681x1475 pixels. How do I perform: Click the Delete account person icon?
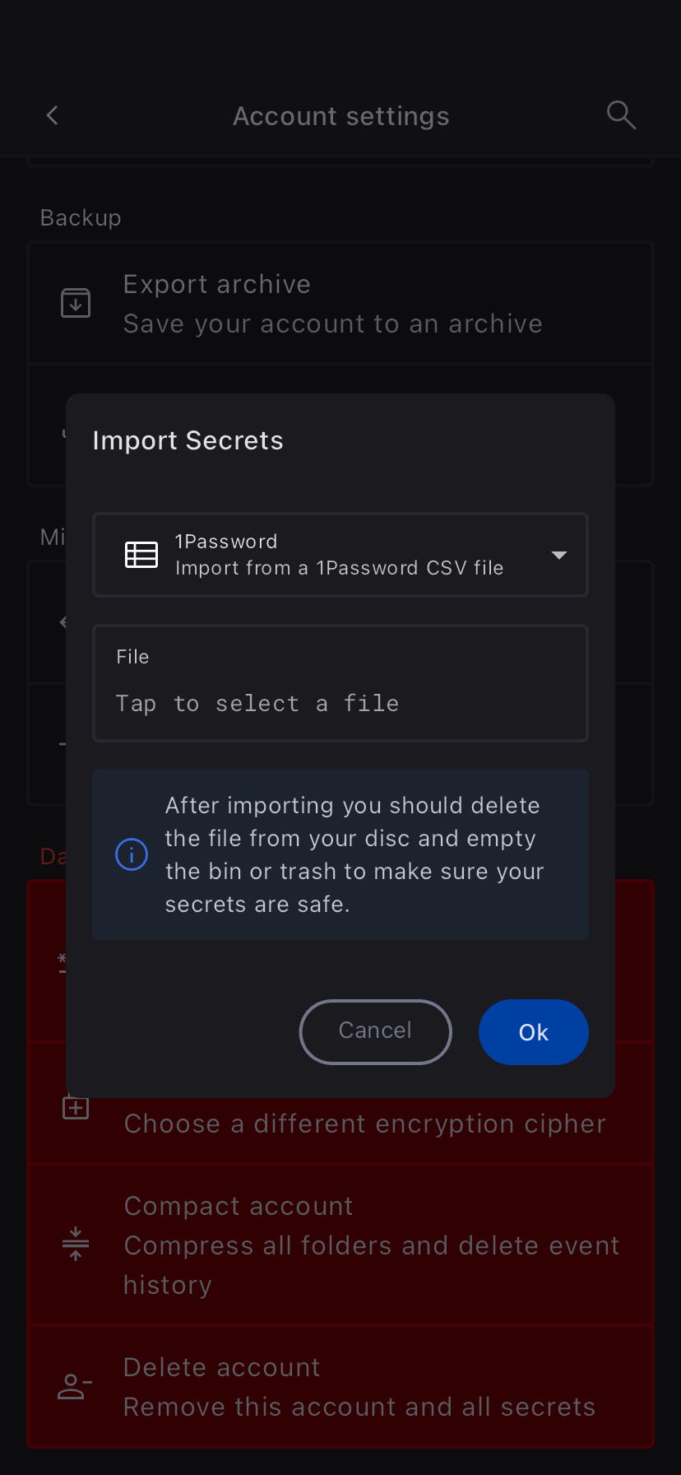tap(75, 1387)
